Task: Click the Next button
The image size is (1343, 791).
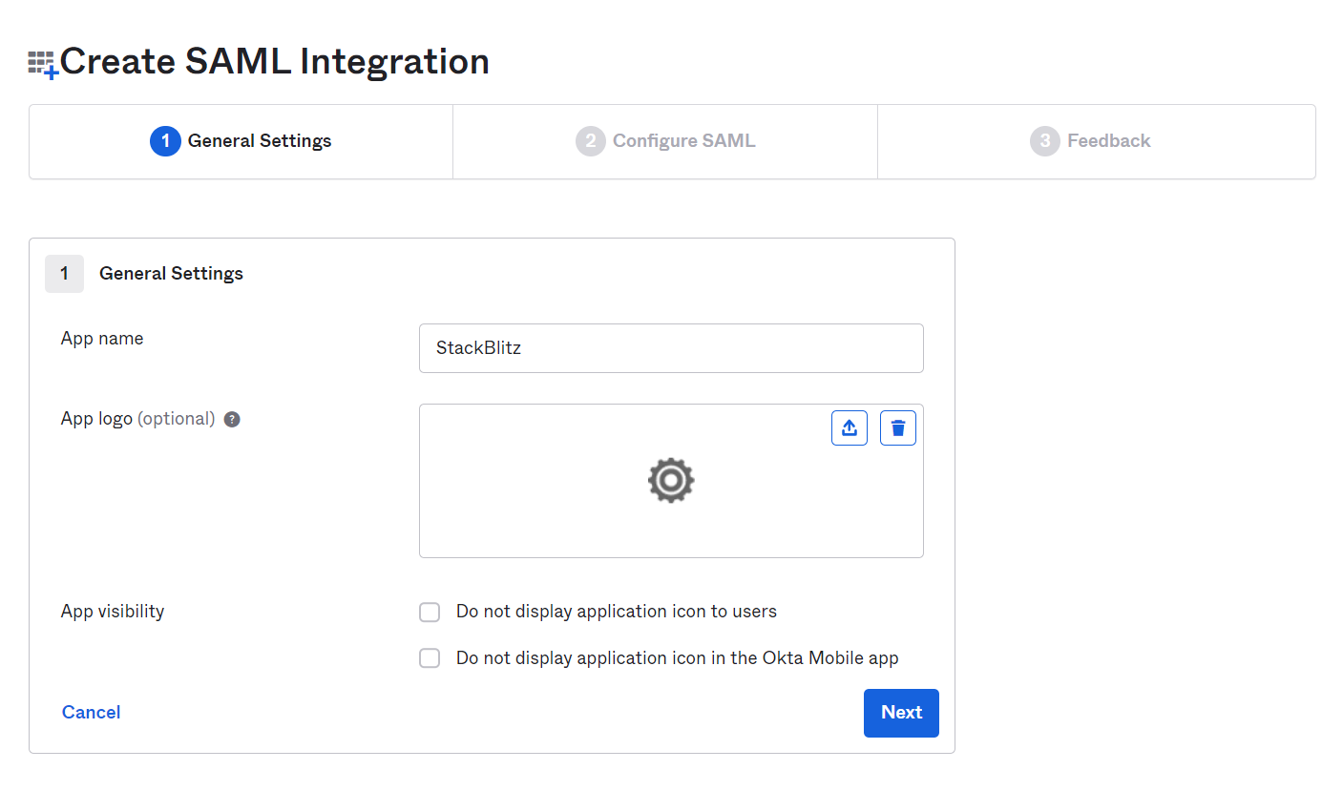Action: 901,713
